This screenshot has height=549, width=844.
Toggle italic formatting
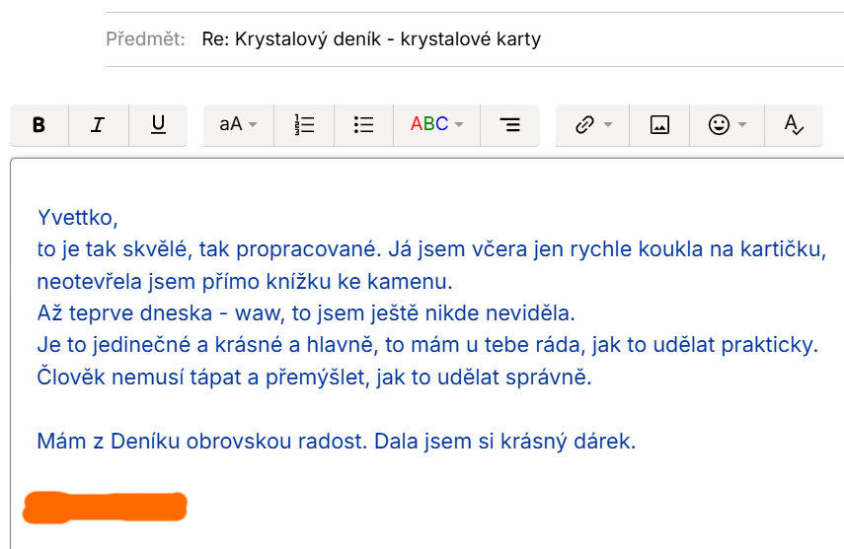pyautogui.click(x=98, y=125)
